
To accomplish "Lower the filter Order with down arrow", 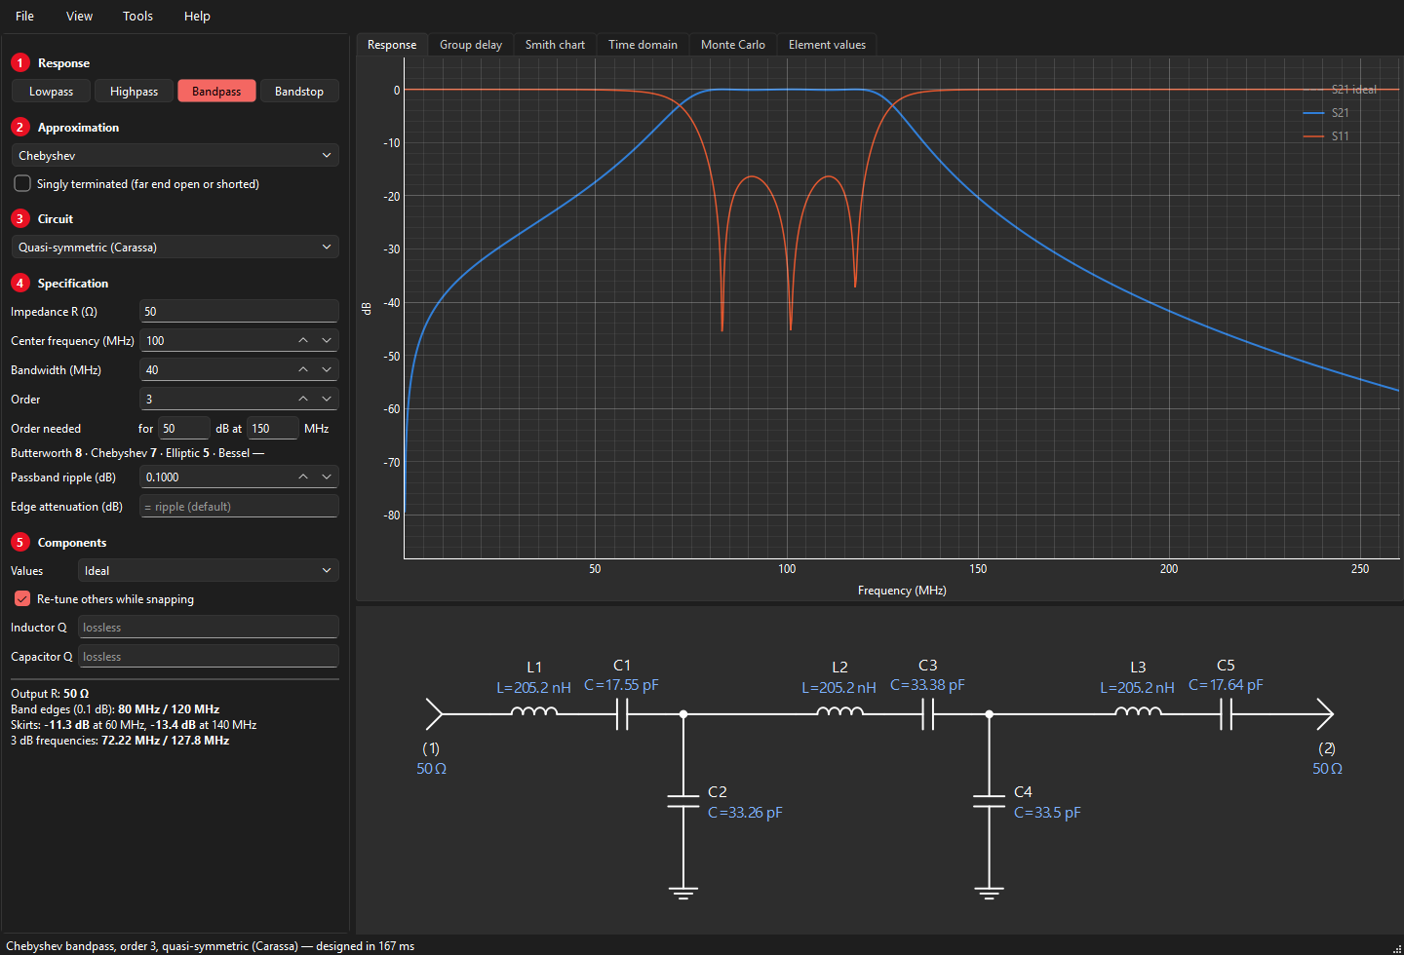I will click(327, 399).
